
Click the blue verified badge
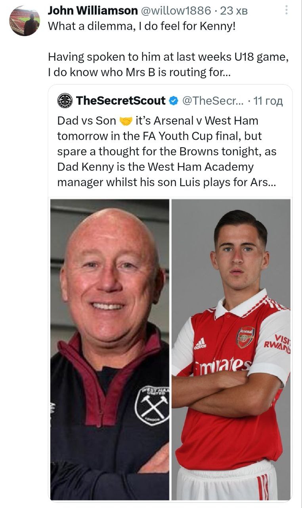[x=173, y=101]
